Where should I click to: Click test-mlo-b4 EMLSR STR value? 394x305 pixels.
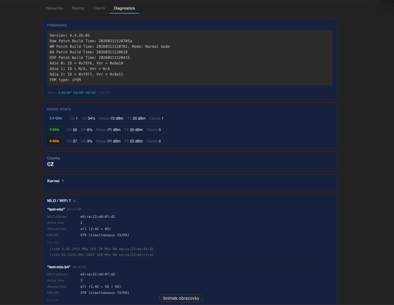click(x=105, y=293)
